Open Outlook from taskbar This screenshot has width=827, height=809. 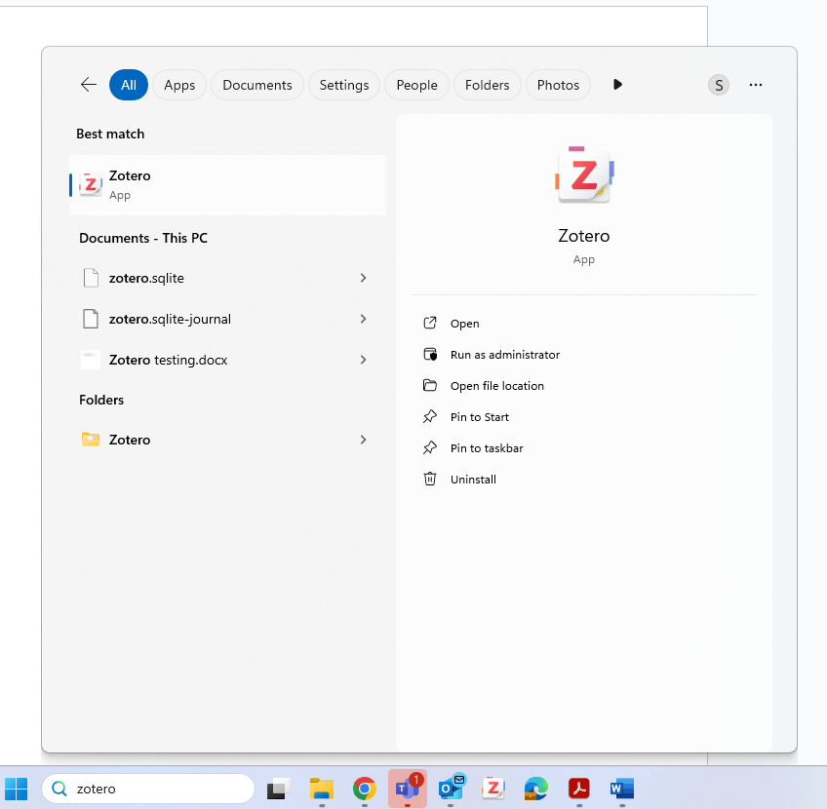(451, 788)
